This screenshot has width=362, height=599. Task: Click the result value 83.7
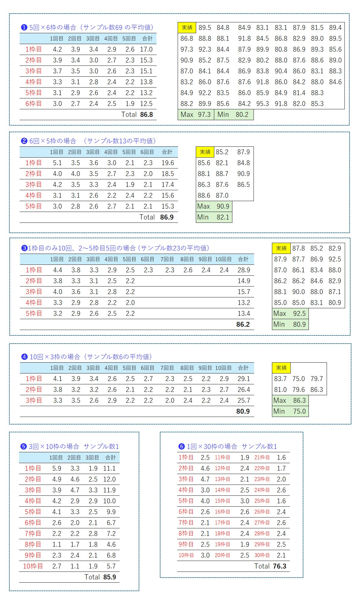[x=280, y=379]
